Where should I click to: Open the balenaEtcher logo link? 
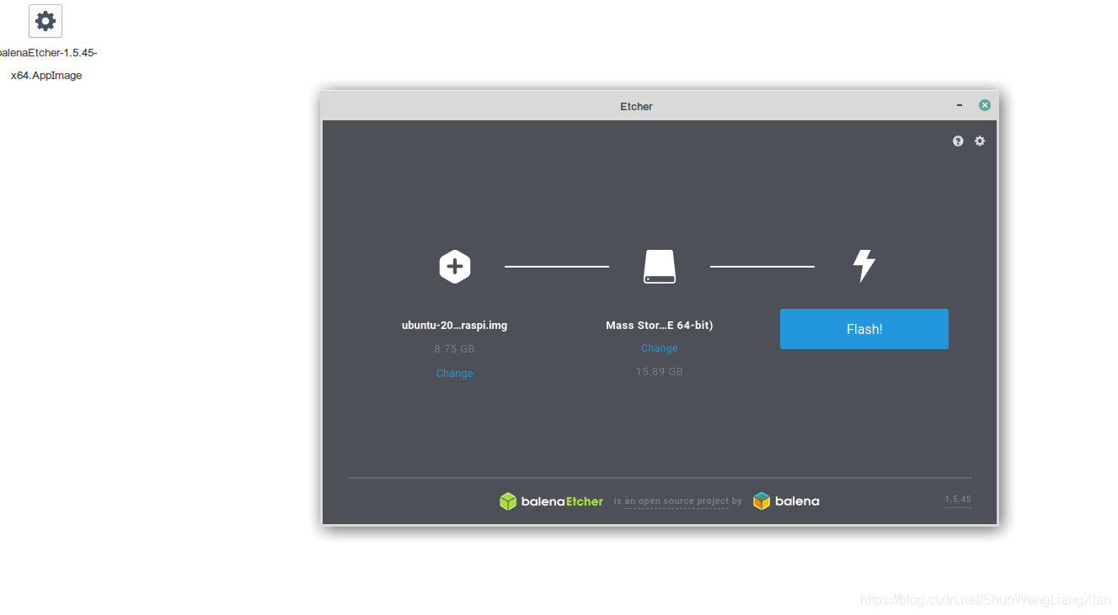tap(552, 501)
